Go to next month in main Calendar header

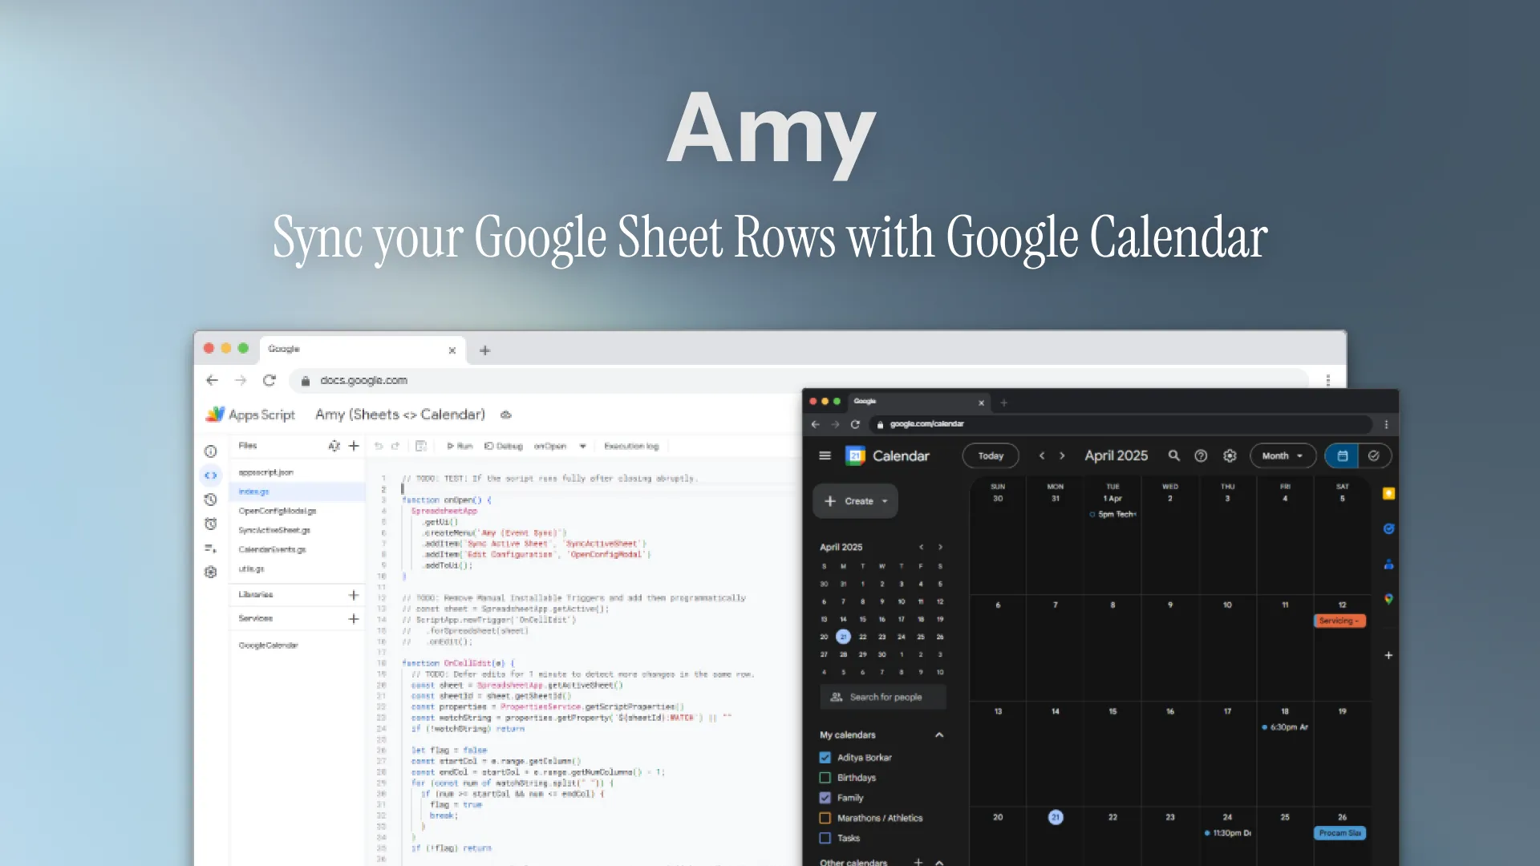[x=1062, y=455]
